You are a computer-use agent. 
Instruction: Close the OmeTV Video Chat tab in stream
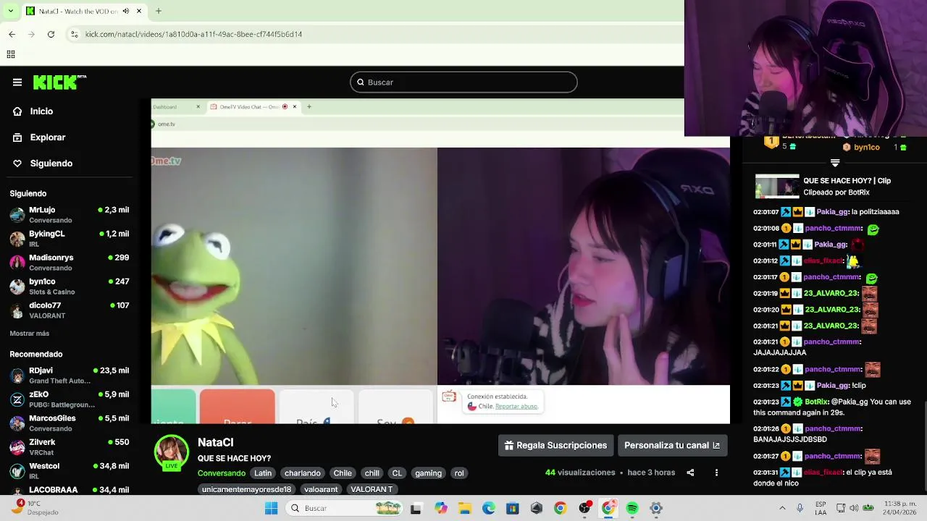pos(295,107)
